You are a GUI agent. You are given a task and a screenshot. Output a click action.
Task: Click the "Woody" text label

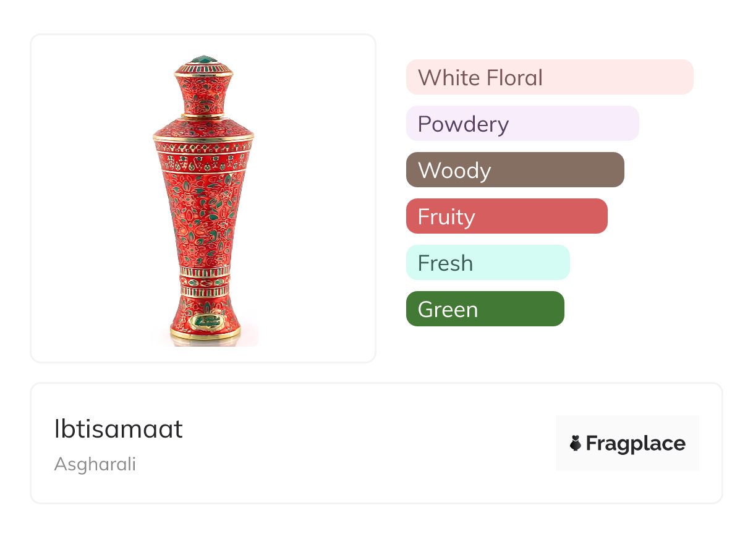tap(454, 171)
